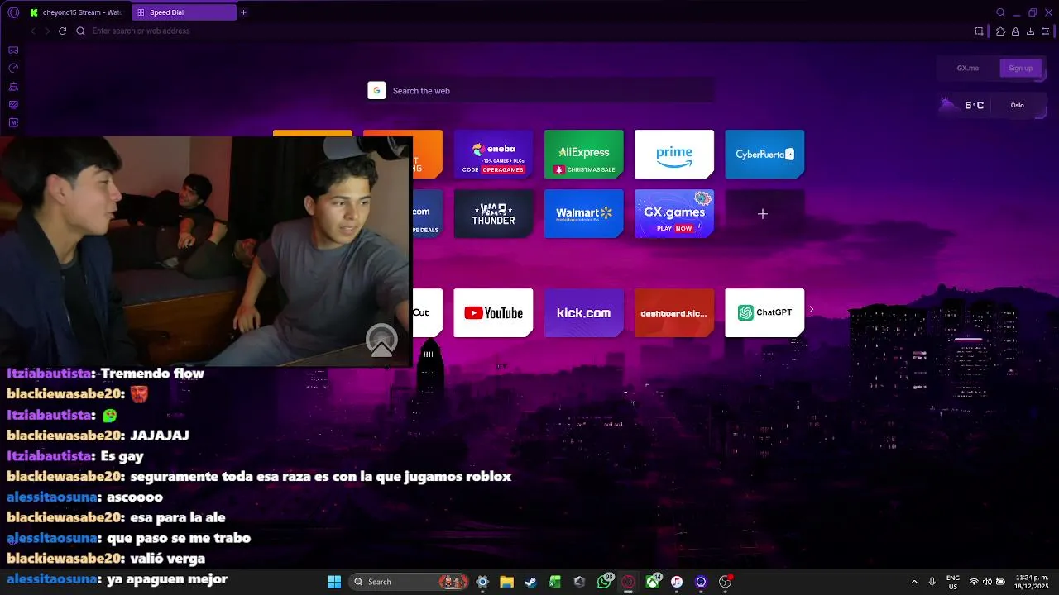
Task: Open the clock showing 11:24 p. m.
Action: pyautogui.click(x=1032, y=582)
